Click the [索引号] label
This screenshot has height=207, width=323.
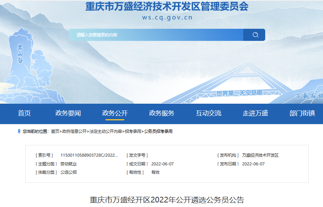(44, 156)
